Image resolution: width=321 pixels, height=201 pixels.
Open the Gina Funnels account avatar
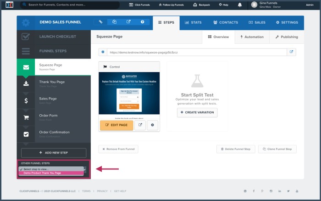254,5
